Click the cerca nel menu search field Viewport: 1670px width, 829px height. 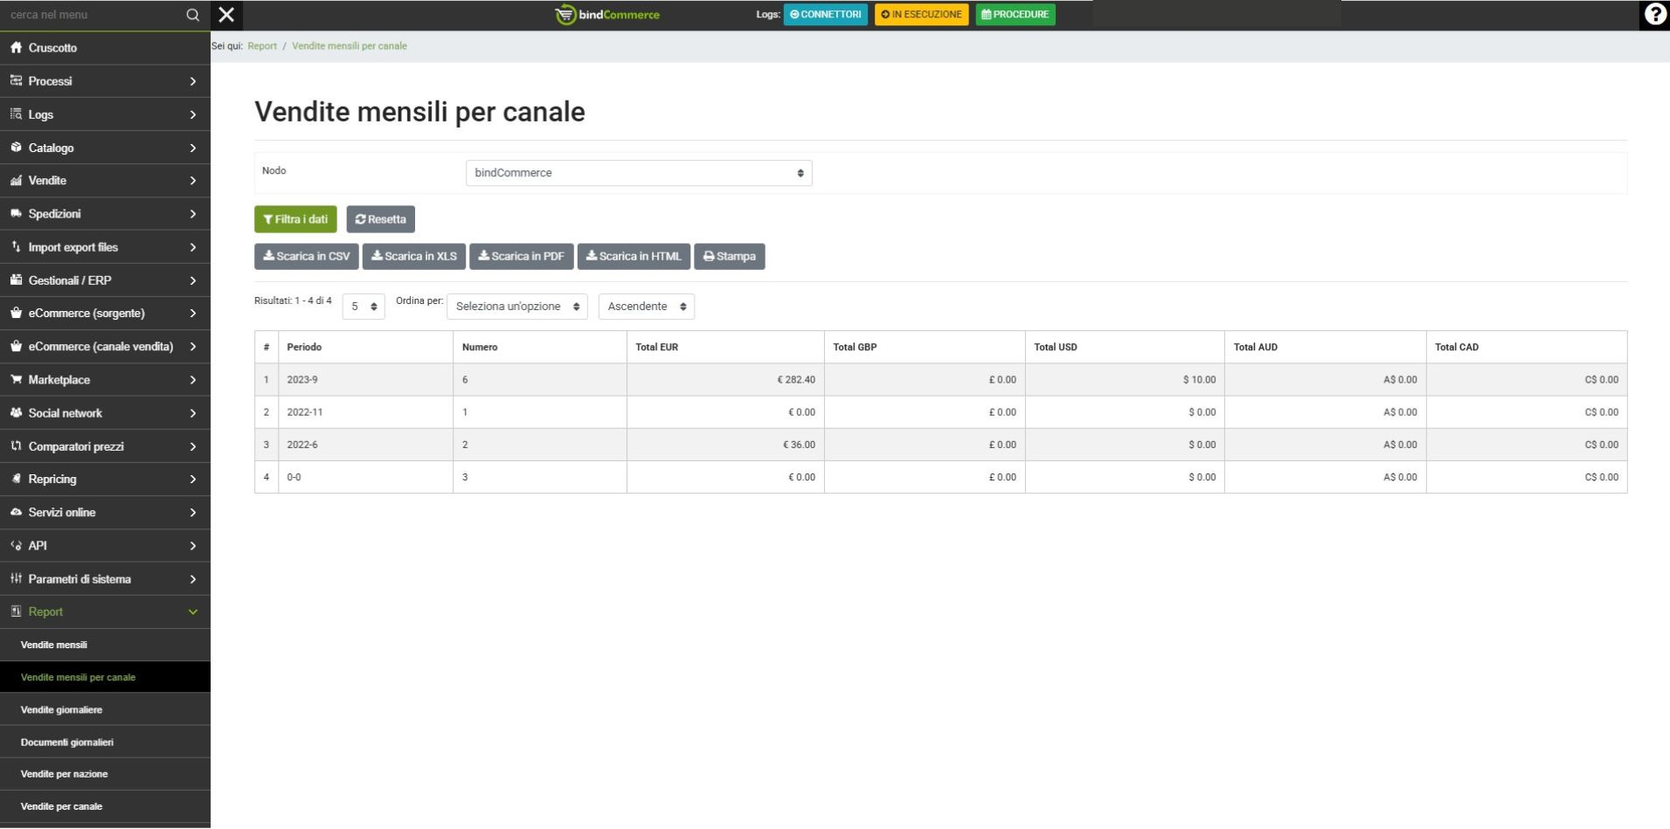[x=92, y=15]
